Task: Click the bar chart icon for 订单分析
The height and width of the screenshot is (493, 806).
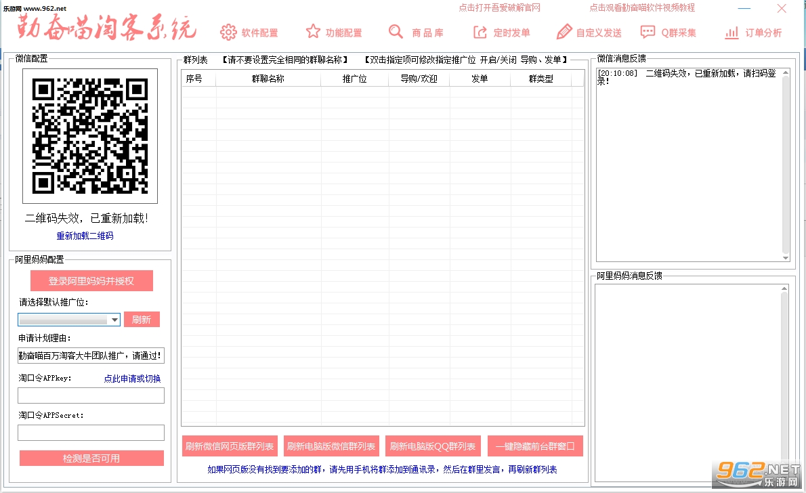Action: pyautogui.click(x=731, y=33)
